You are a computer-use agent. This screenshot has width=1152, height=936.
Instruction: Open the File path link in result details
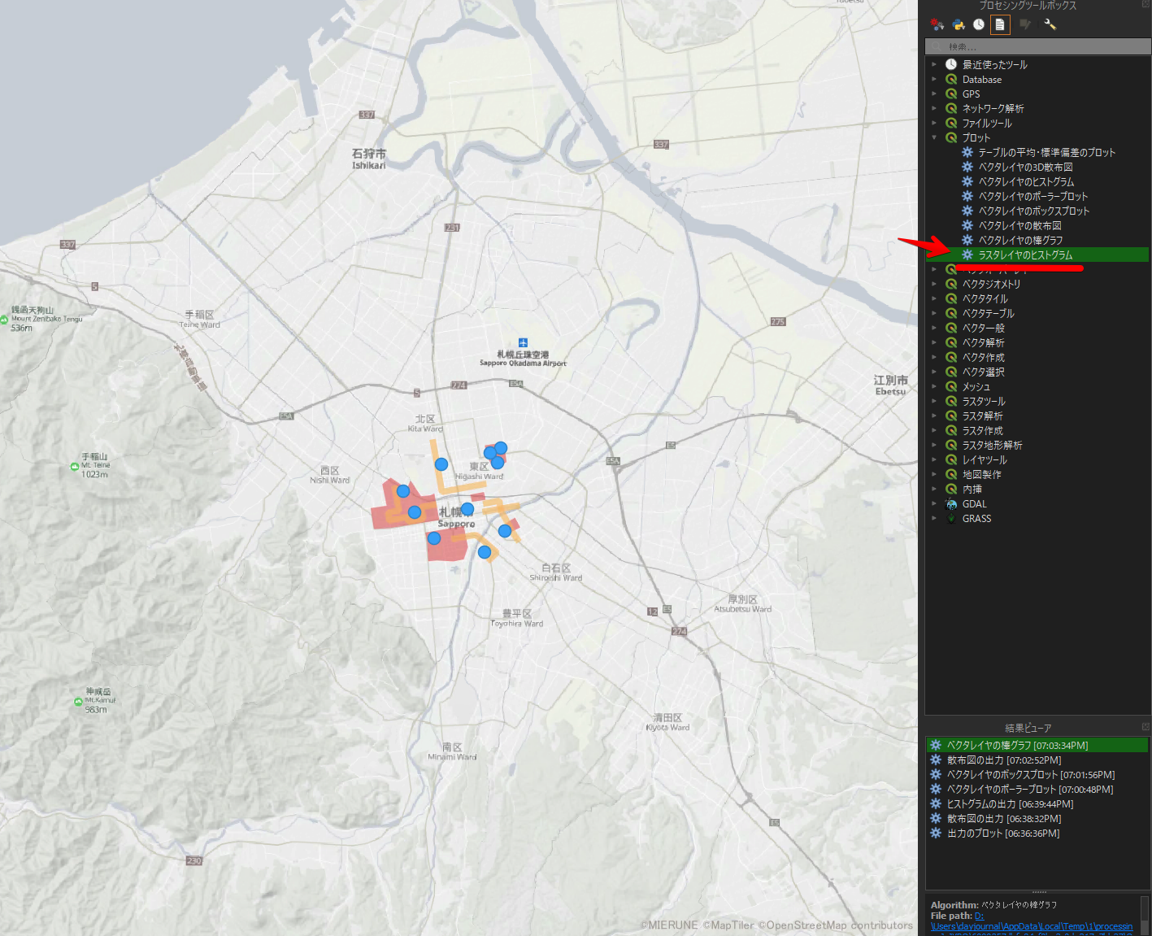coord(1032,925)
